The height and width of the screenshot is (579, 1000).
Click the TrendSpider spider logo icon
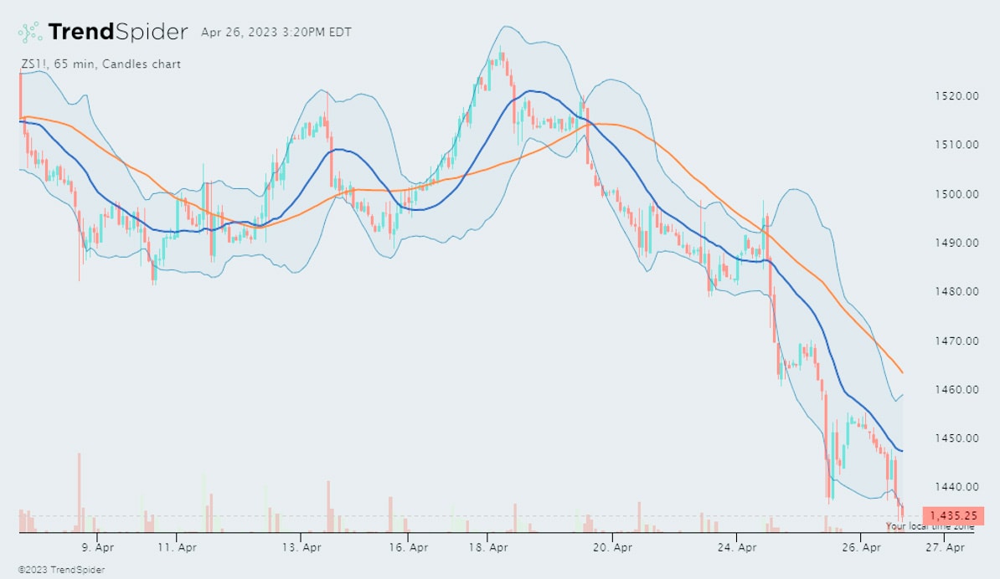[29, 32]
